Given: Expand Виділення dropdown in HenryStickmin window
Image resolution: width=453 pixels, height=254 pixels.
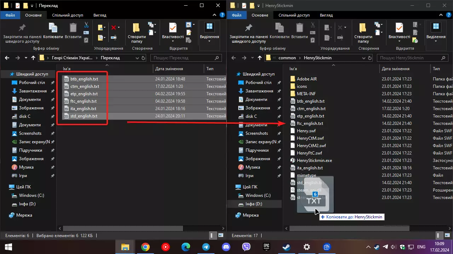Looking at the screenshot, I should [436, 41].
